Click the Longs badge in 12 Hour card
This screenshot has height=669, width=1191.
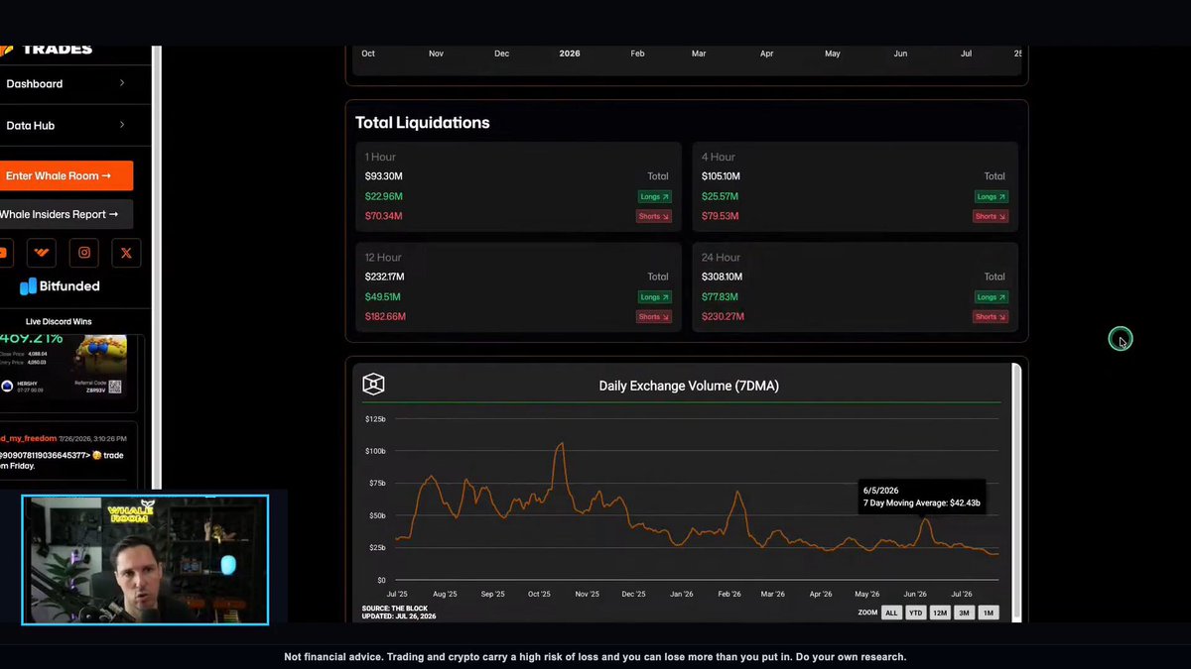tap(654, 297)
